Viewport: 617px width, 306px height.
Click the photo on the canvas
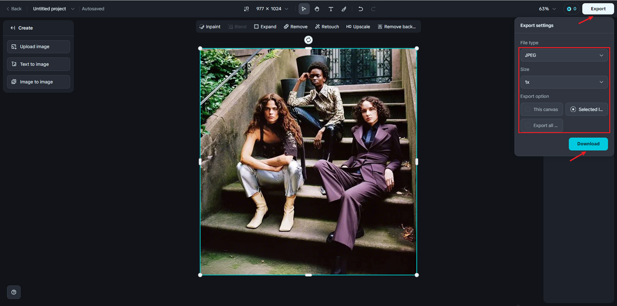coord(308,162)
